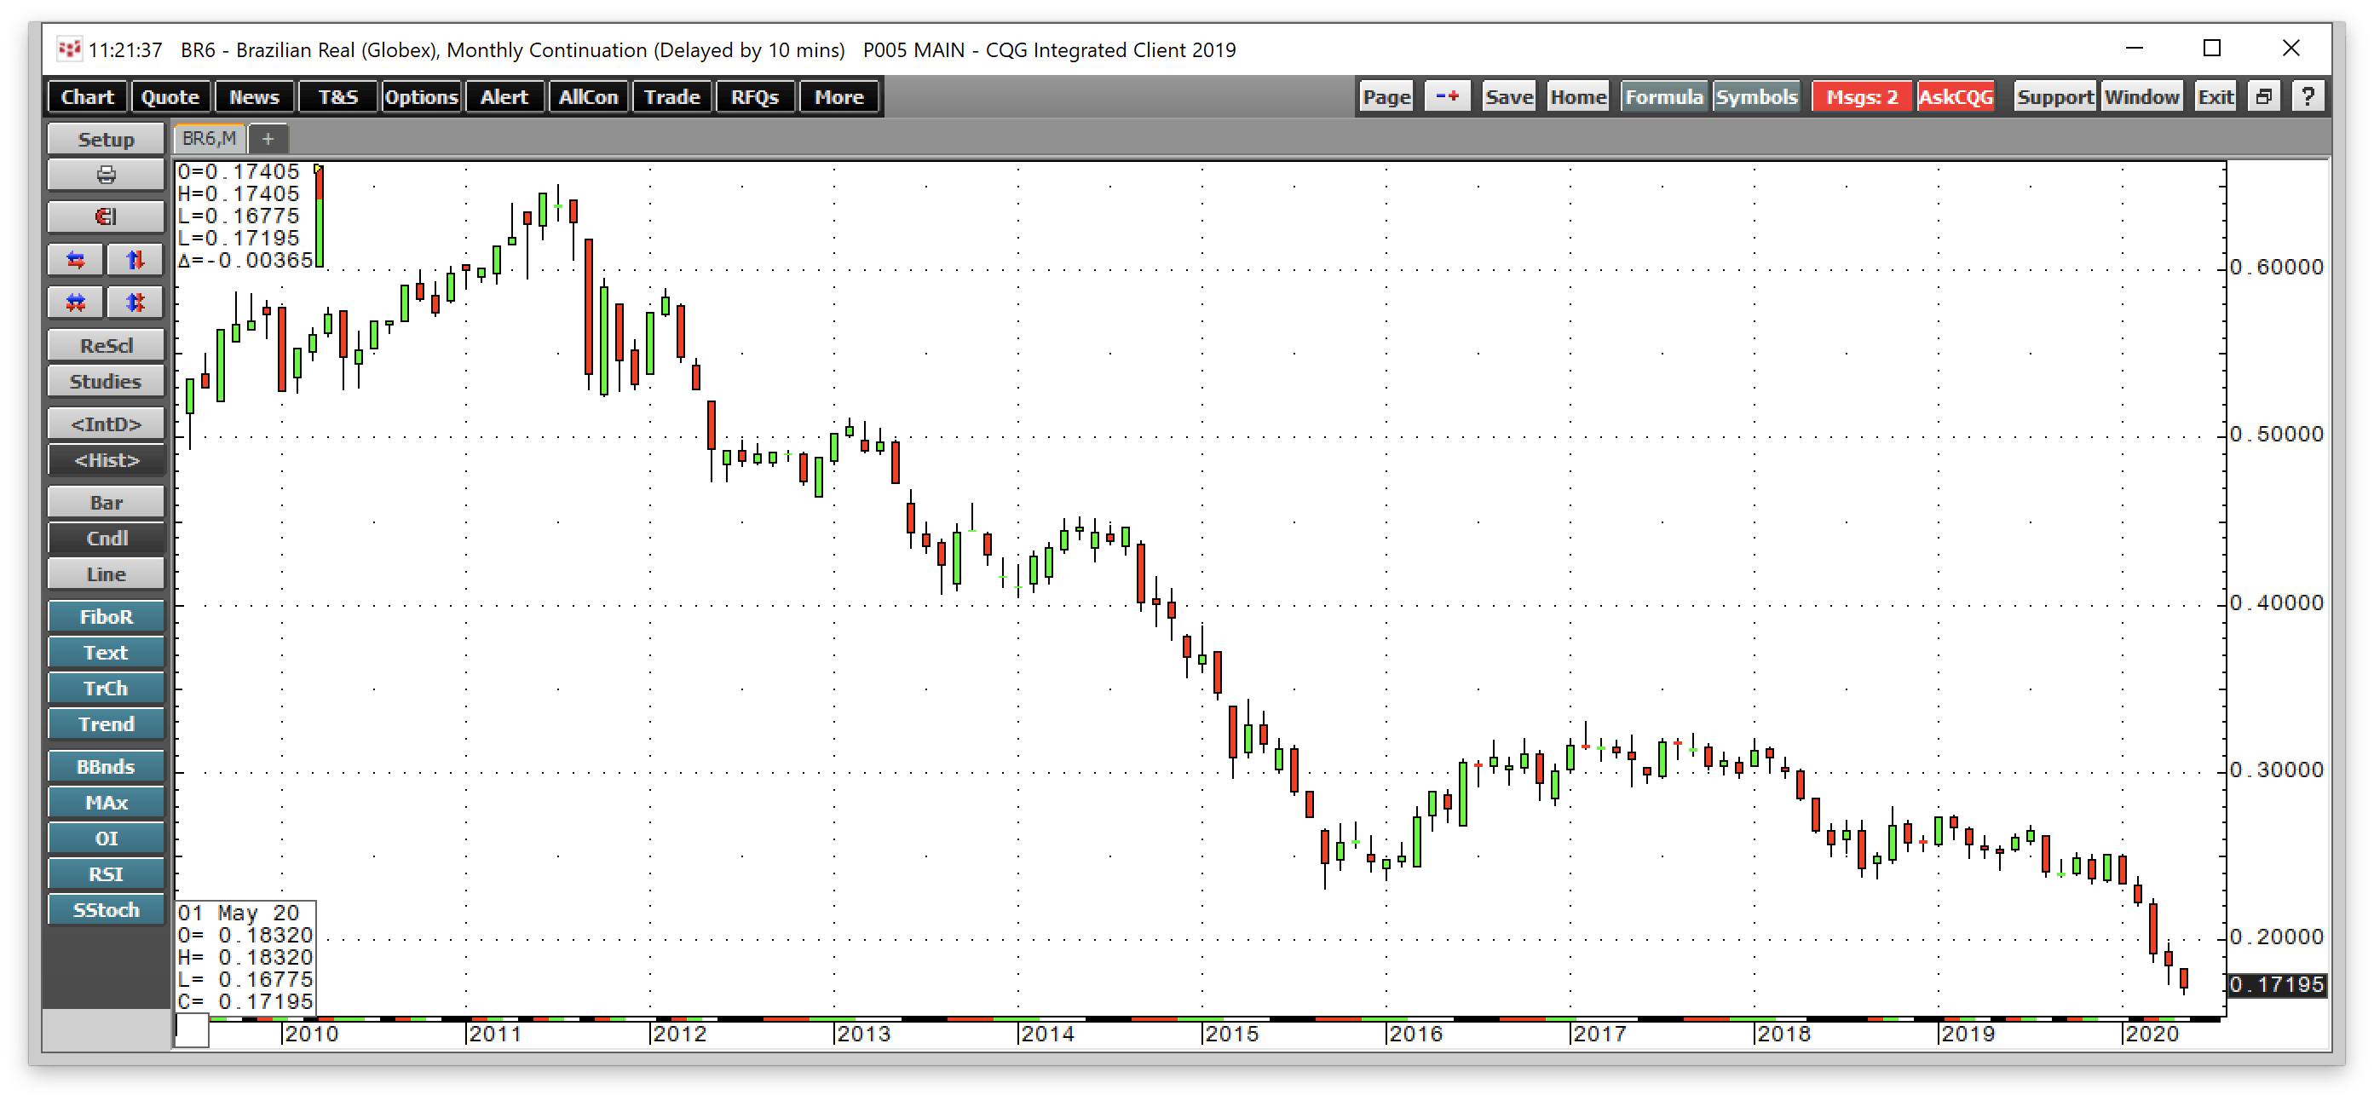Click the red magnet snap icon
This screenshot has height=1101, width=2374.
pos(106,216)
